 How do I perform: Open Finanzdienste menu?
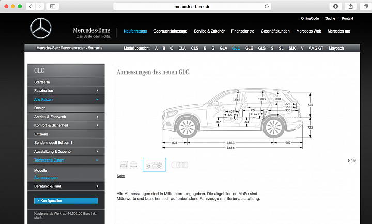[243, 31]
